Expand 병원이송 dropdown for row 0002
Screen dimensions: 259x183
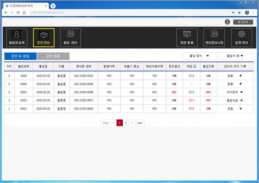tap(241, 100)
